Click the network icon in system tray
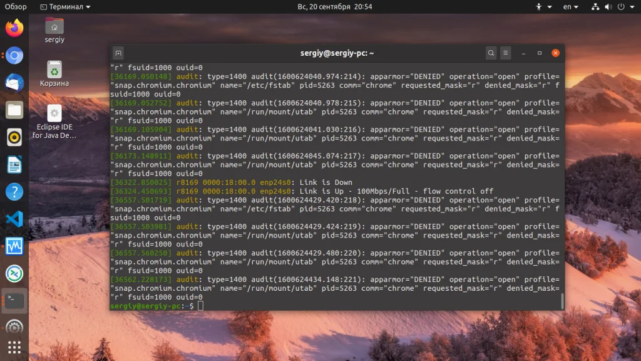The image size is (641, 361). pyautogui.click(x=595, y=6)
